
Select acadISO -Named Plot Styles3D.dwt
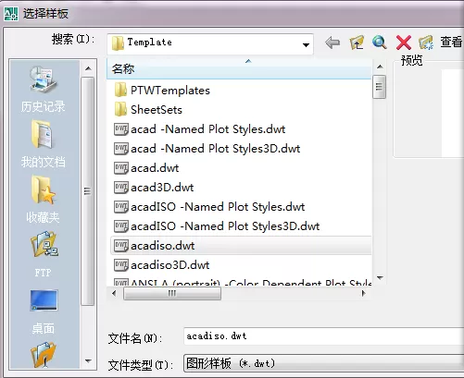pos(225,226)
